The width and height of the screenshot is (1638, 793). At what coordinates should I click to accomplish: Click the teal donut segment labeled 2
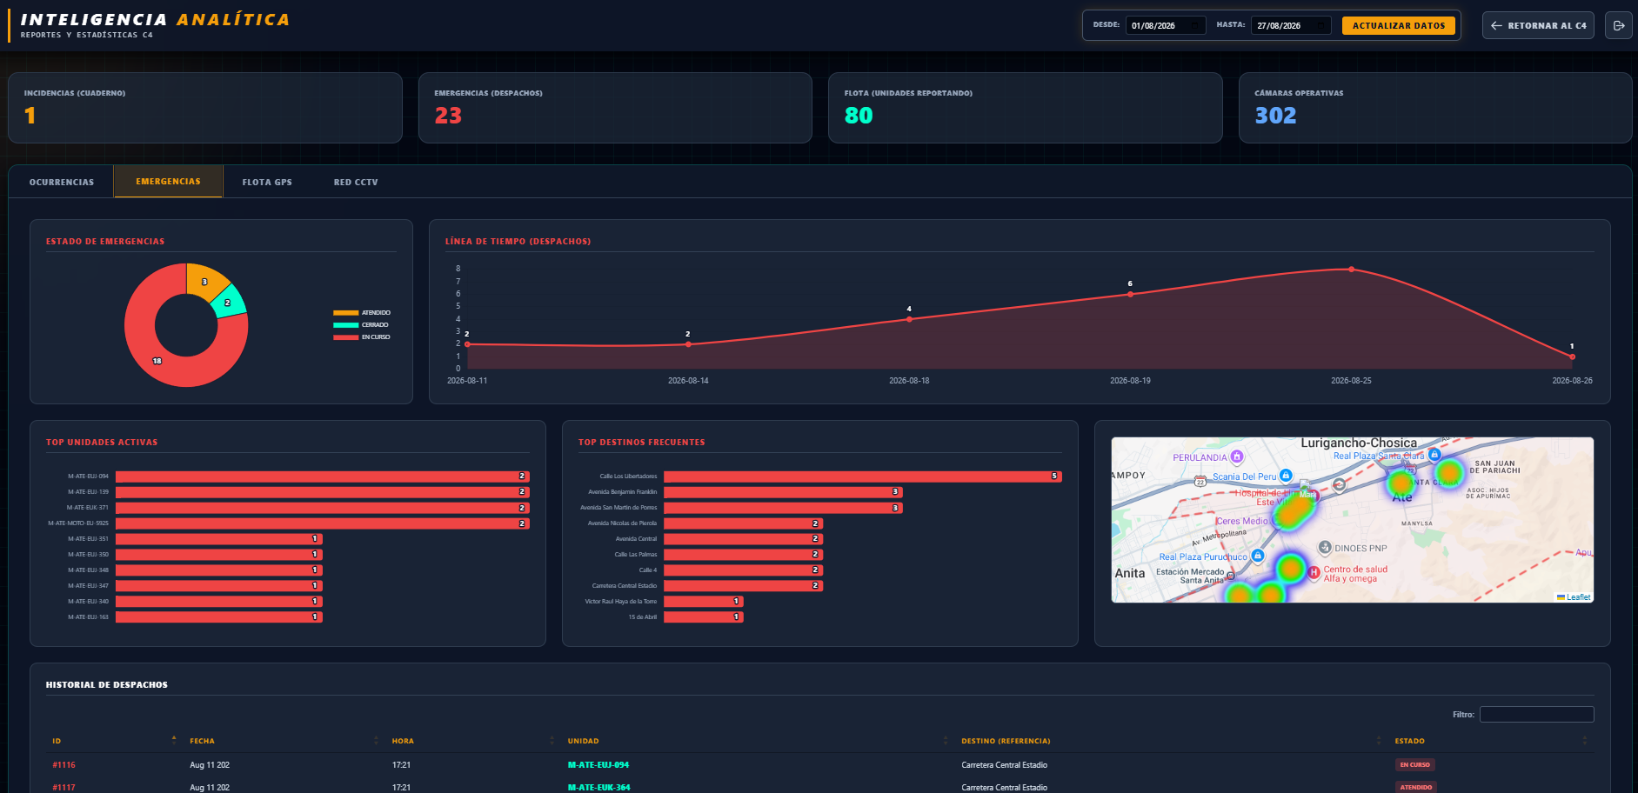230,302
